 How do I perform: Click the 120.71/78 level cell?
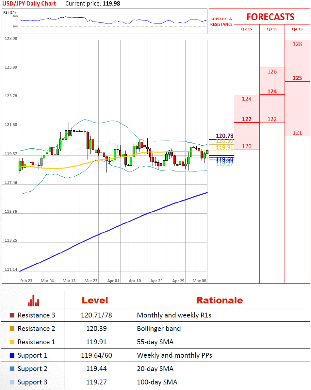(97, 316)
